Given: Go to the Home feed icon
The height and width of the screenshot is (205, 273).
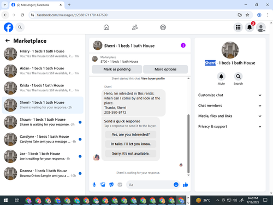Looking at the screenshot, I should (x=106, y=27).
